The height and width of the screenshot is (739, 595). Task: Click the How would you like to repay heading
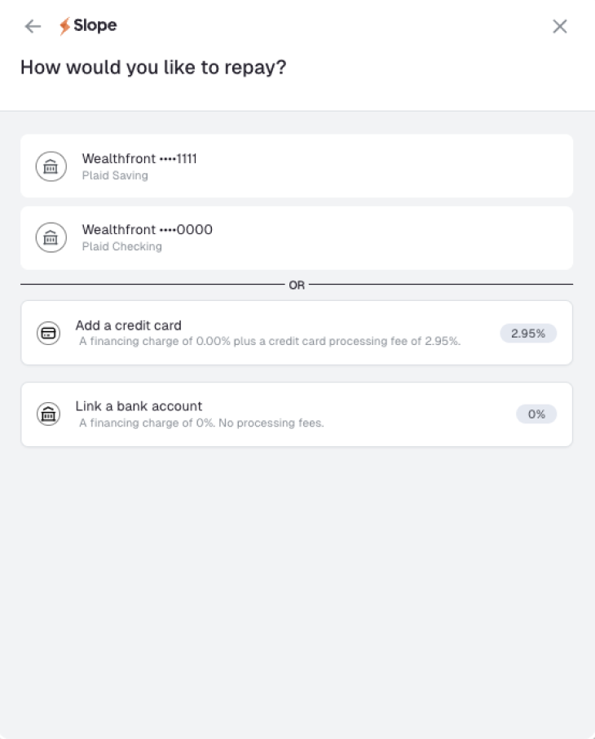[153, 68]
